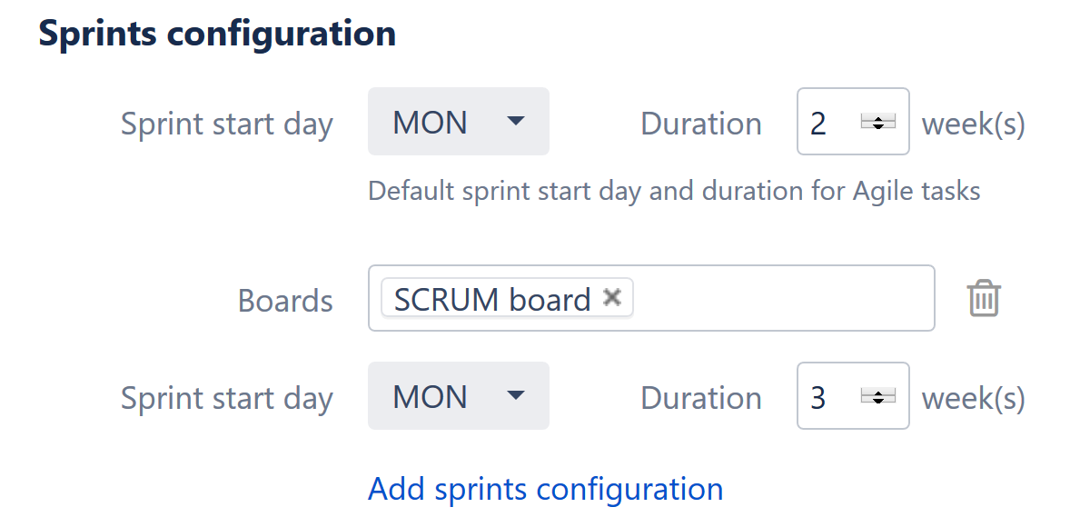Decrease the SCRUM board sprint Duration

tap(877, 401)
